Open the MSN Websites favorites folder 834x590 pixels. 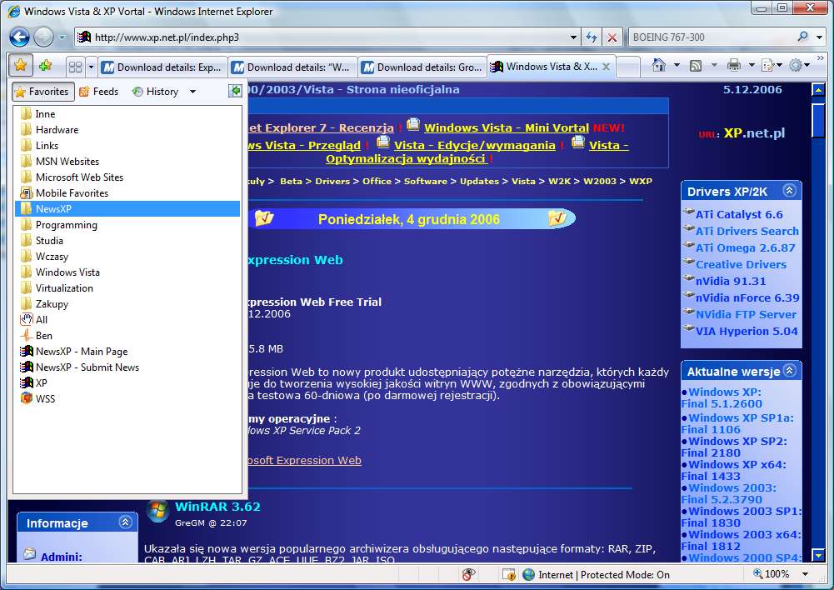coord(127,161)
